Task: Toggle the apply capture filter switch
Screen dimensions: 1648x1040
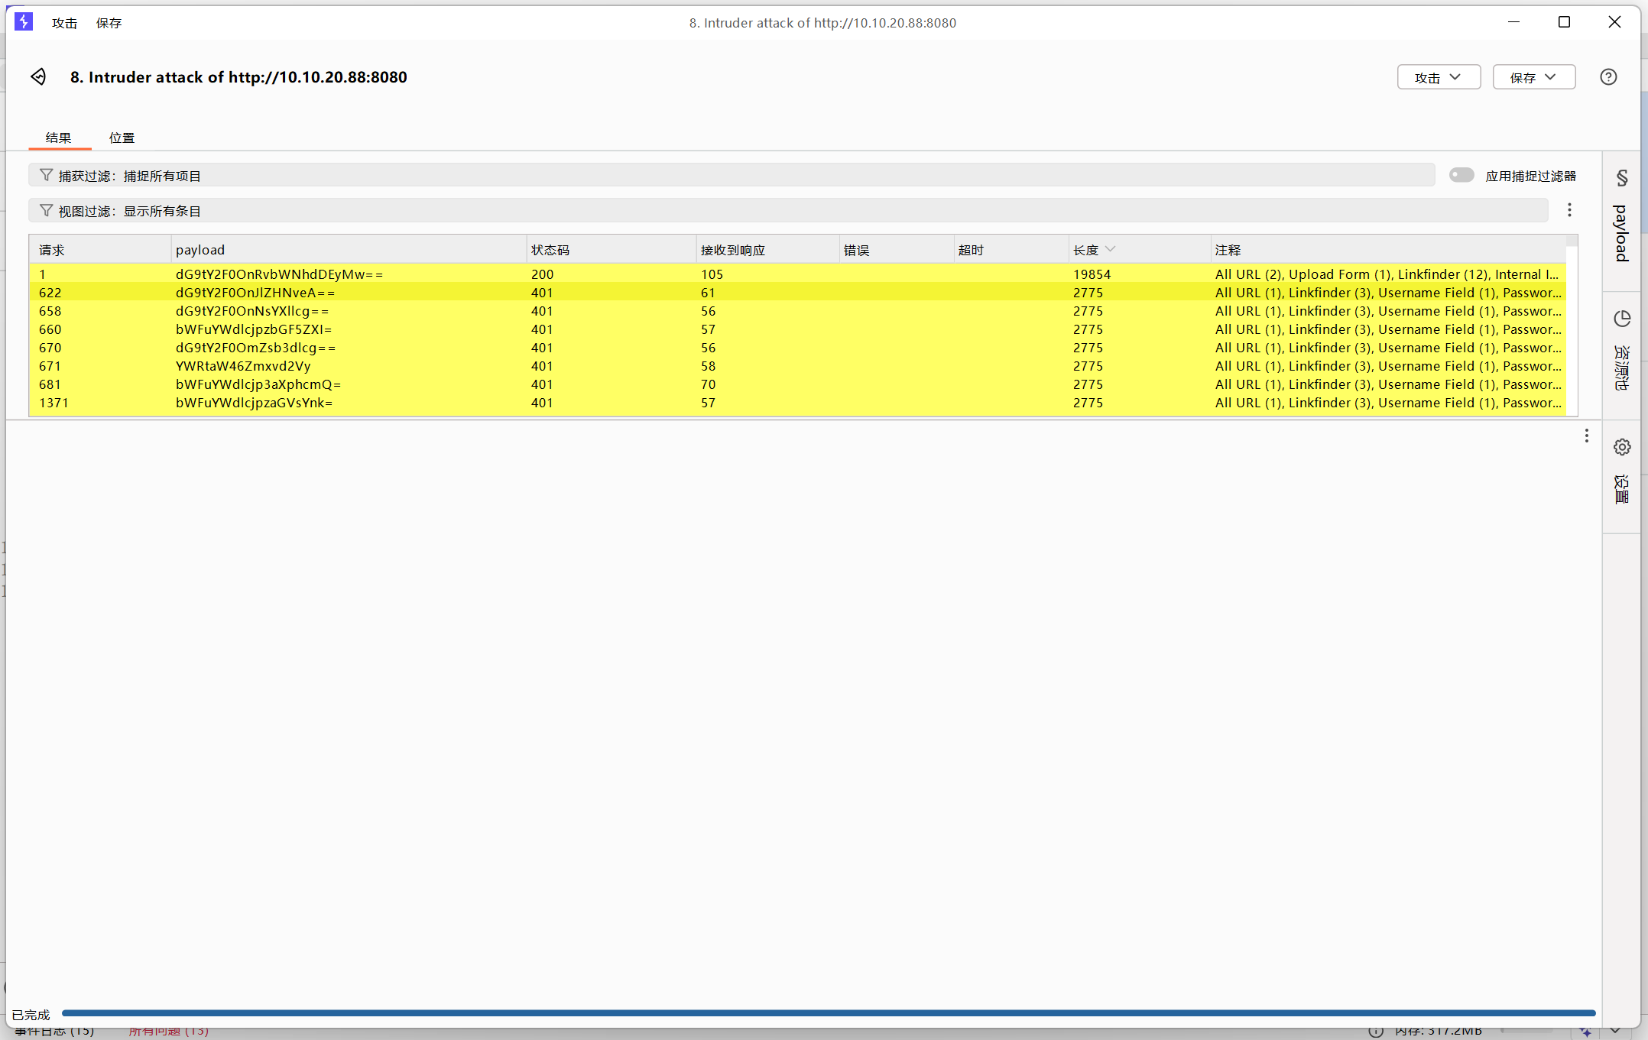Action: [x=1461, y=176]
